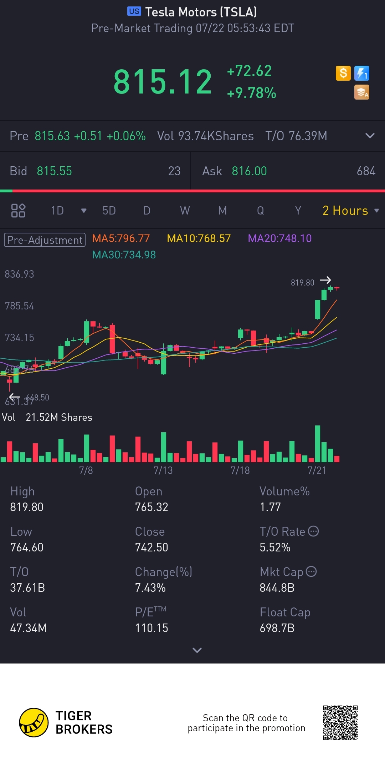Tap the Close 742.50 value

[x=152, y=547]
